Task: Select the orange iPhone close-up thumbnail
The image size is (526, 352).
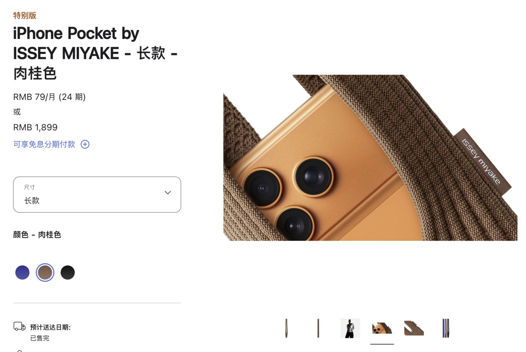Action: point(382,328)
